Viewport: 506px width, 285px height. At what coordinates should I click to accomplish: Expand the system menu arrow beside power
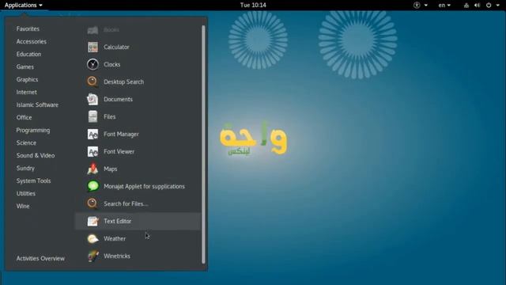click(x=497, y=6)
